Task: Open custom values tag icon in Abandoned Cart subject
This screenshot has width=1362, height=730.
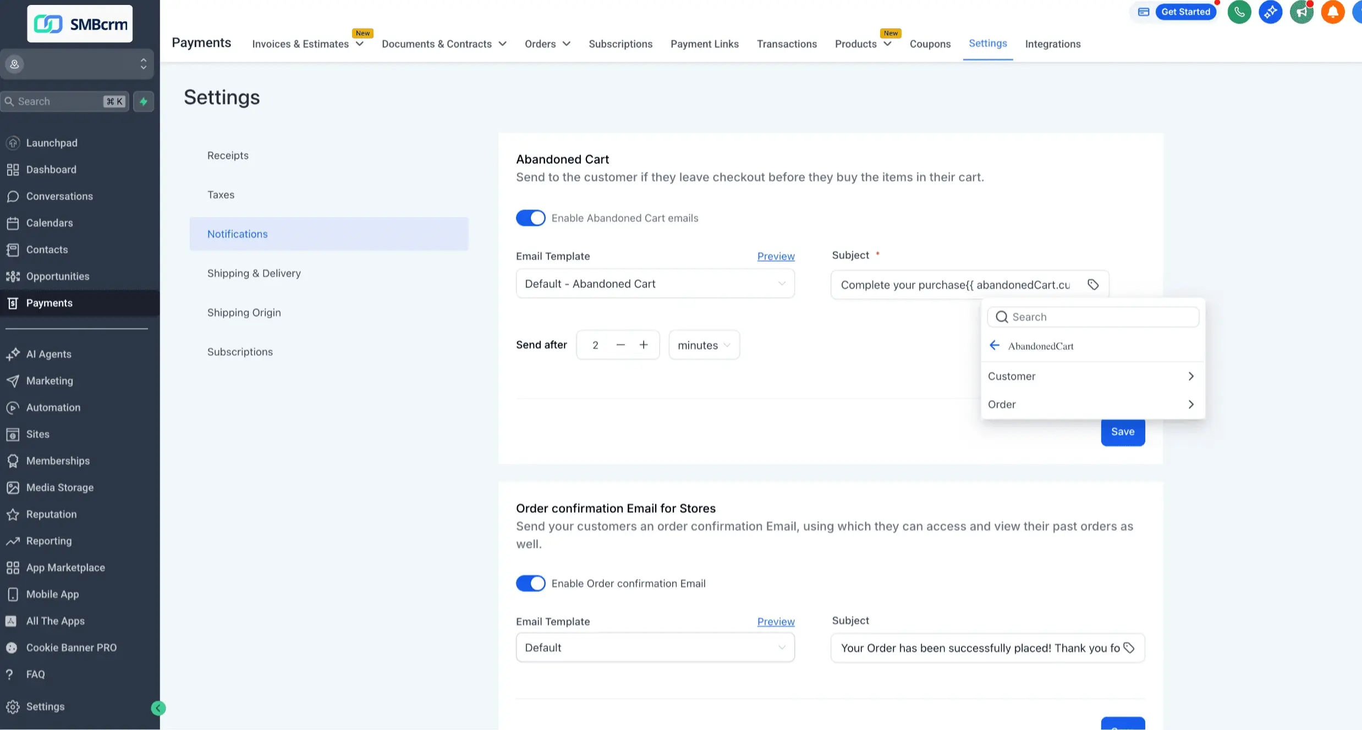Action: (1093, 285)
